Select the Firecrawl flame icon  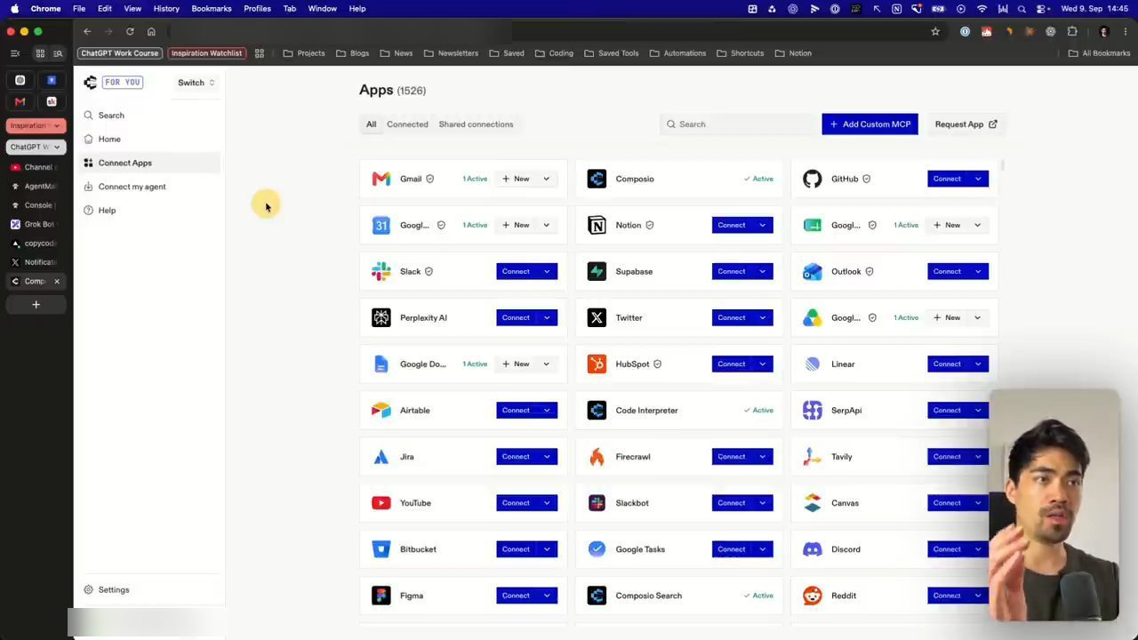[x=597, y=457]
